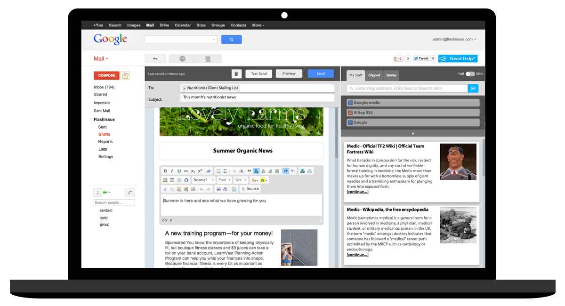Image resolution: width=565 pixels, height=306 pixels.
Task: Switch to the My Stuff tab
Action: (x=355, y=75)
